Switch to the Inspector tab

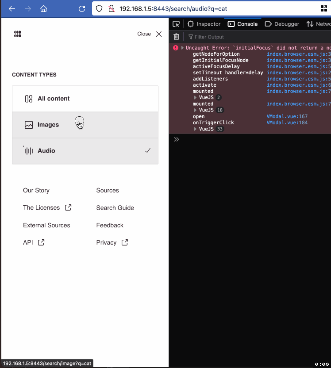[x=204, y=24]
